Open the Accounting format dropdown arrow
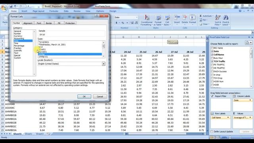Screen dimensions: 254x143 click(119, 23)
